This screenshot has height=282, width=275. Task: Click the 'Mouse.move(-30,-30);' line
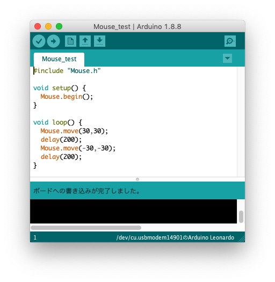[x=78, y=148]
